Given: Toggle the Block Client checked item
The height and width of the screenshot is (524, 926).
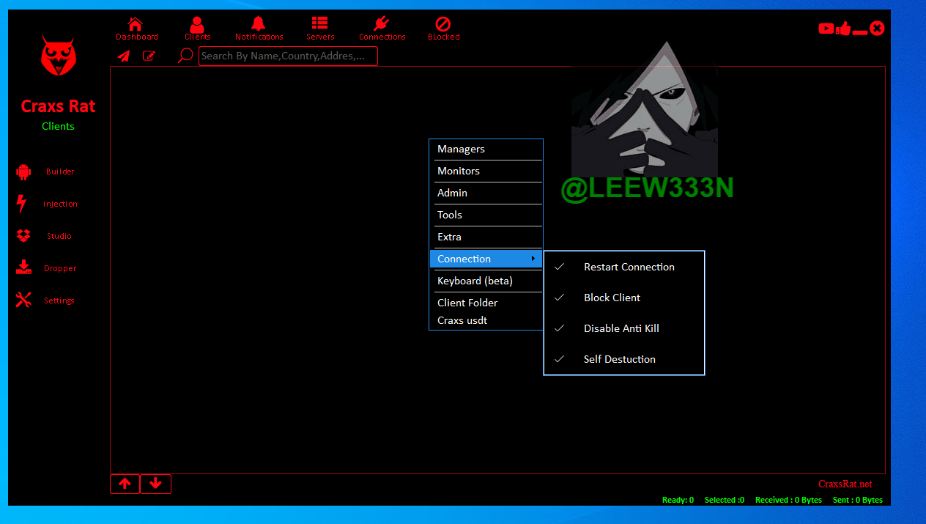Looking at the screenshot, I should (612, 298).
